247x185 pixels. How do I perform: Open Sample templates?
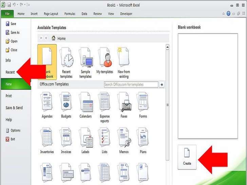85,63
